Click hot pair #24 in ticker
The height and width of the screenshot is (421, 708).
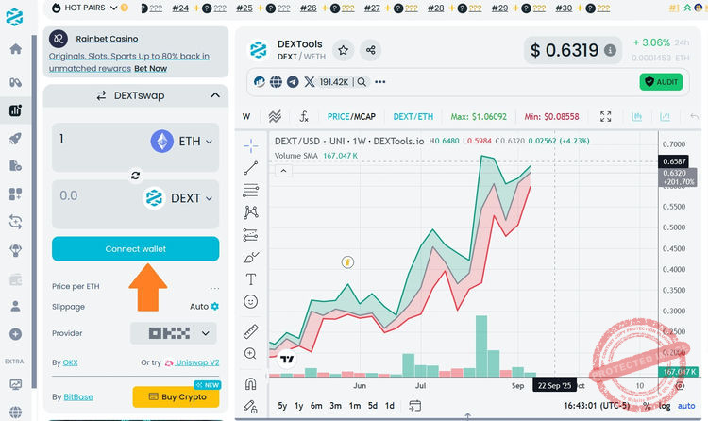pyautogui.click(x=180, y=8)
